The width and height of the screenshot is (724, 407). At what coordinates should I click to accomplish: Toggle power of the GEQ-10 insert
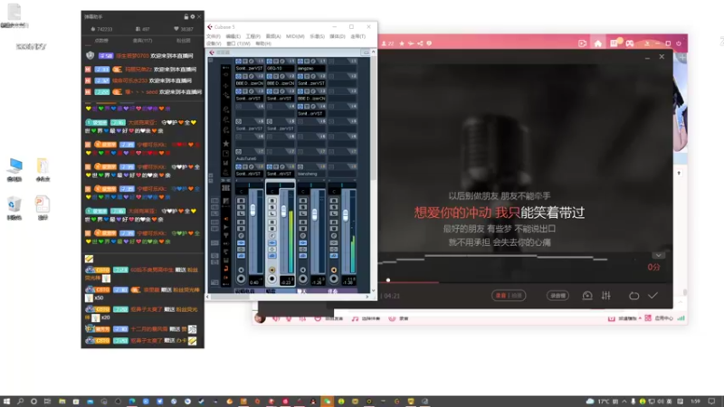pos(269,62)
